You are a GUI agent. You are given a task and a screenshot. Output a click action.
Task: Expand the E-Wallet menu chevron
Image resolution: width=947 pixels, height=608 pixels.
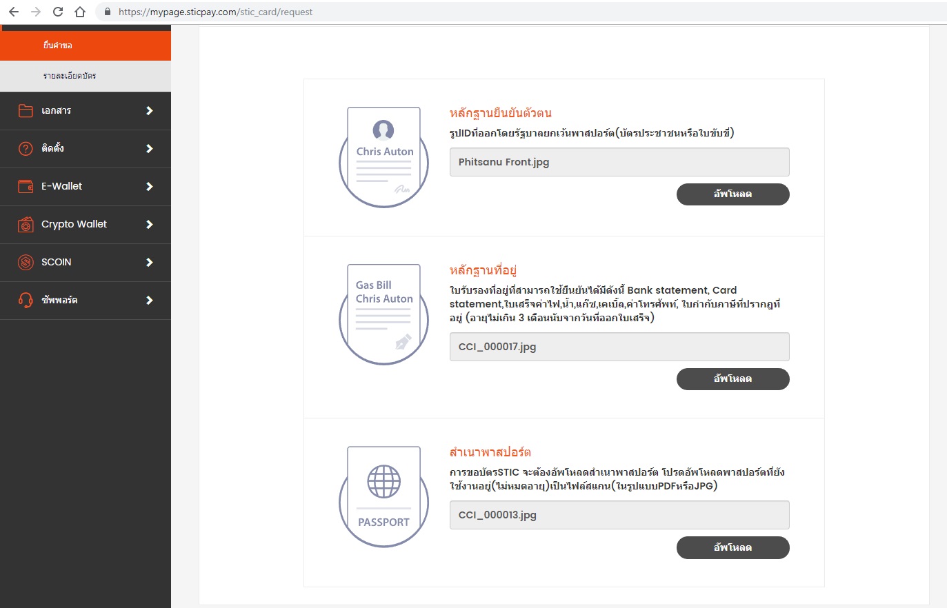(x=150, y=186)
